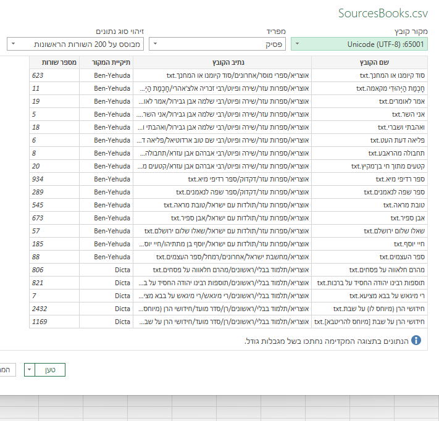Select the נתיב הקובץ column header
This screenshot has width=439, height=421.
223,62
